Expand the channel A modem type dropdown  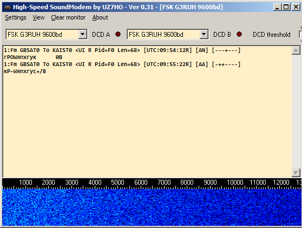(x=82, y=35)
